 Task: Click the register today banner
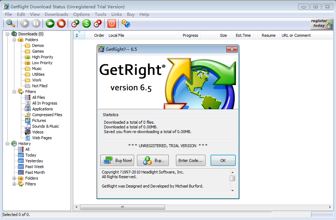pos(322,24)
